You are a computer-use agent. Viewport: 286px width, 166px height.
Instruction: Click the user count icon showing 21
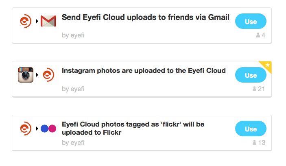(x=255, y=89)
